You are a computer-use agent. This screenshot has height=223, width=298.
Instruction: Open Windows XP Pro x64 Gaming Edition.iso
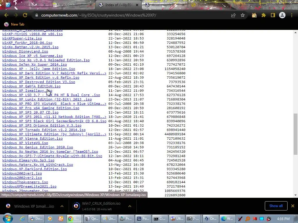[x=41, y=108]
